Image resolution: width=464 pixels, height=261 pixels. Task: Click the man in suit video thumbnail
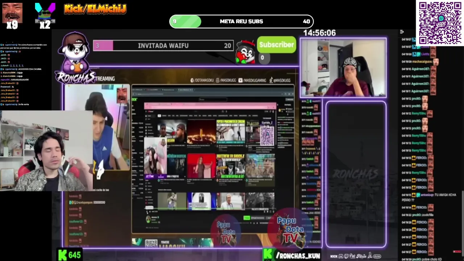(x=231, y=201)
